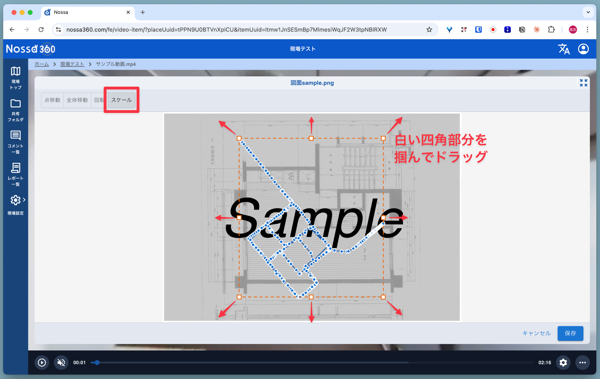Open the user account profile icon
Viewport: 600px width, 379px height.
(x=583, y=49)
